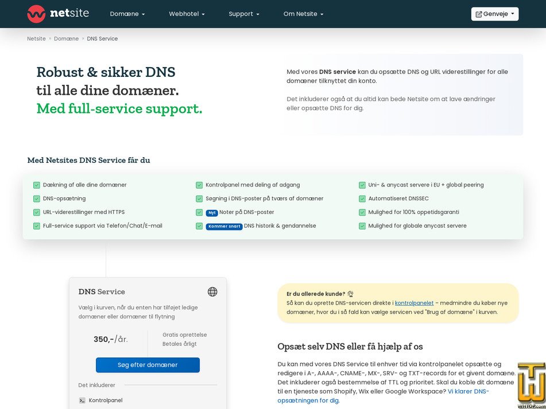This screenshot has width=546, height=409.
Task: Click Er du allerede kunde? text
Action: (316, 294)
